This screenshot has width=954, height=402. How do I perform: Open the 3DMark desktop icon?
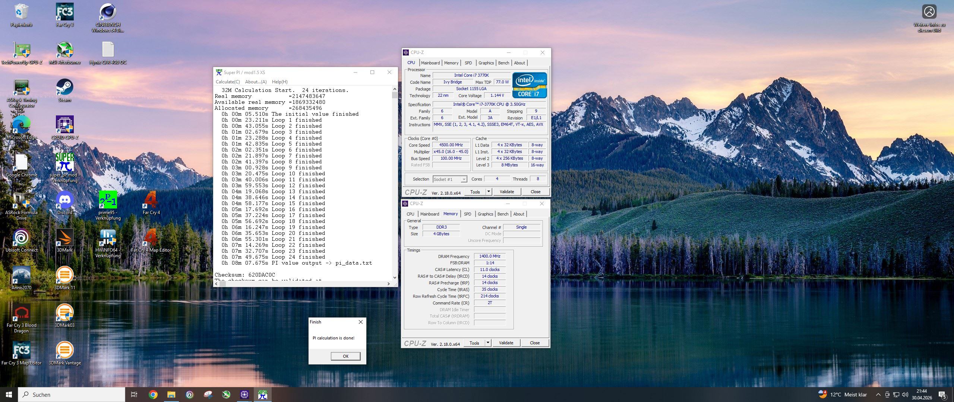click(x=64, y=241)
